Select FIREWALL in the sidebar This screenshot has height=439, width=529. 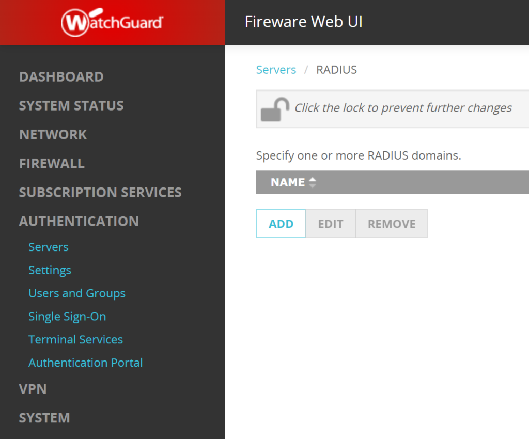point(52,163)
